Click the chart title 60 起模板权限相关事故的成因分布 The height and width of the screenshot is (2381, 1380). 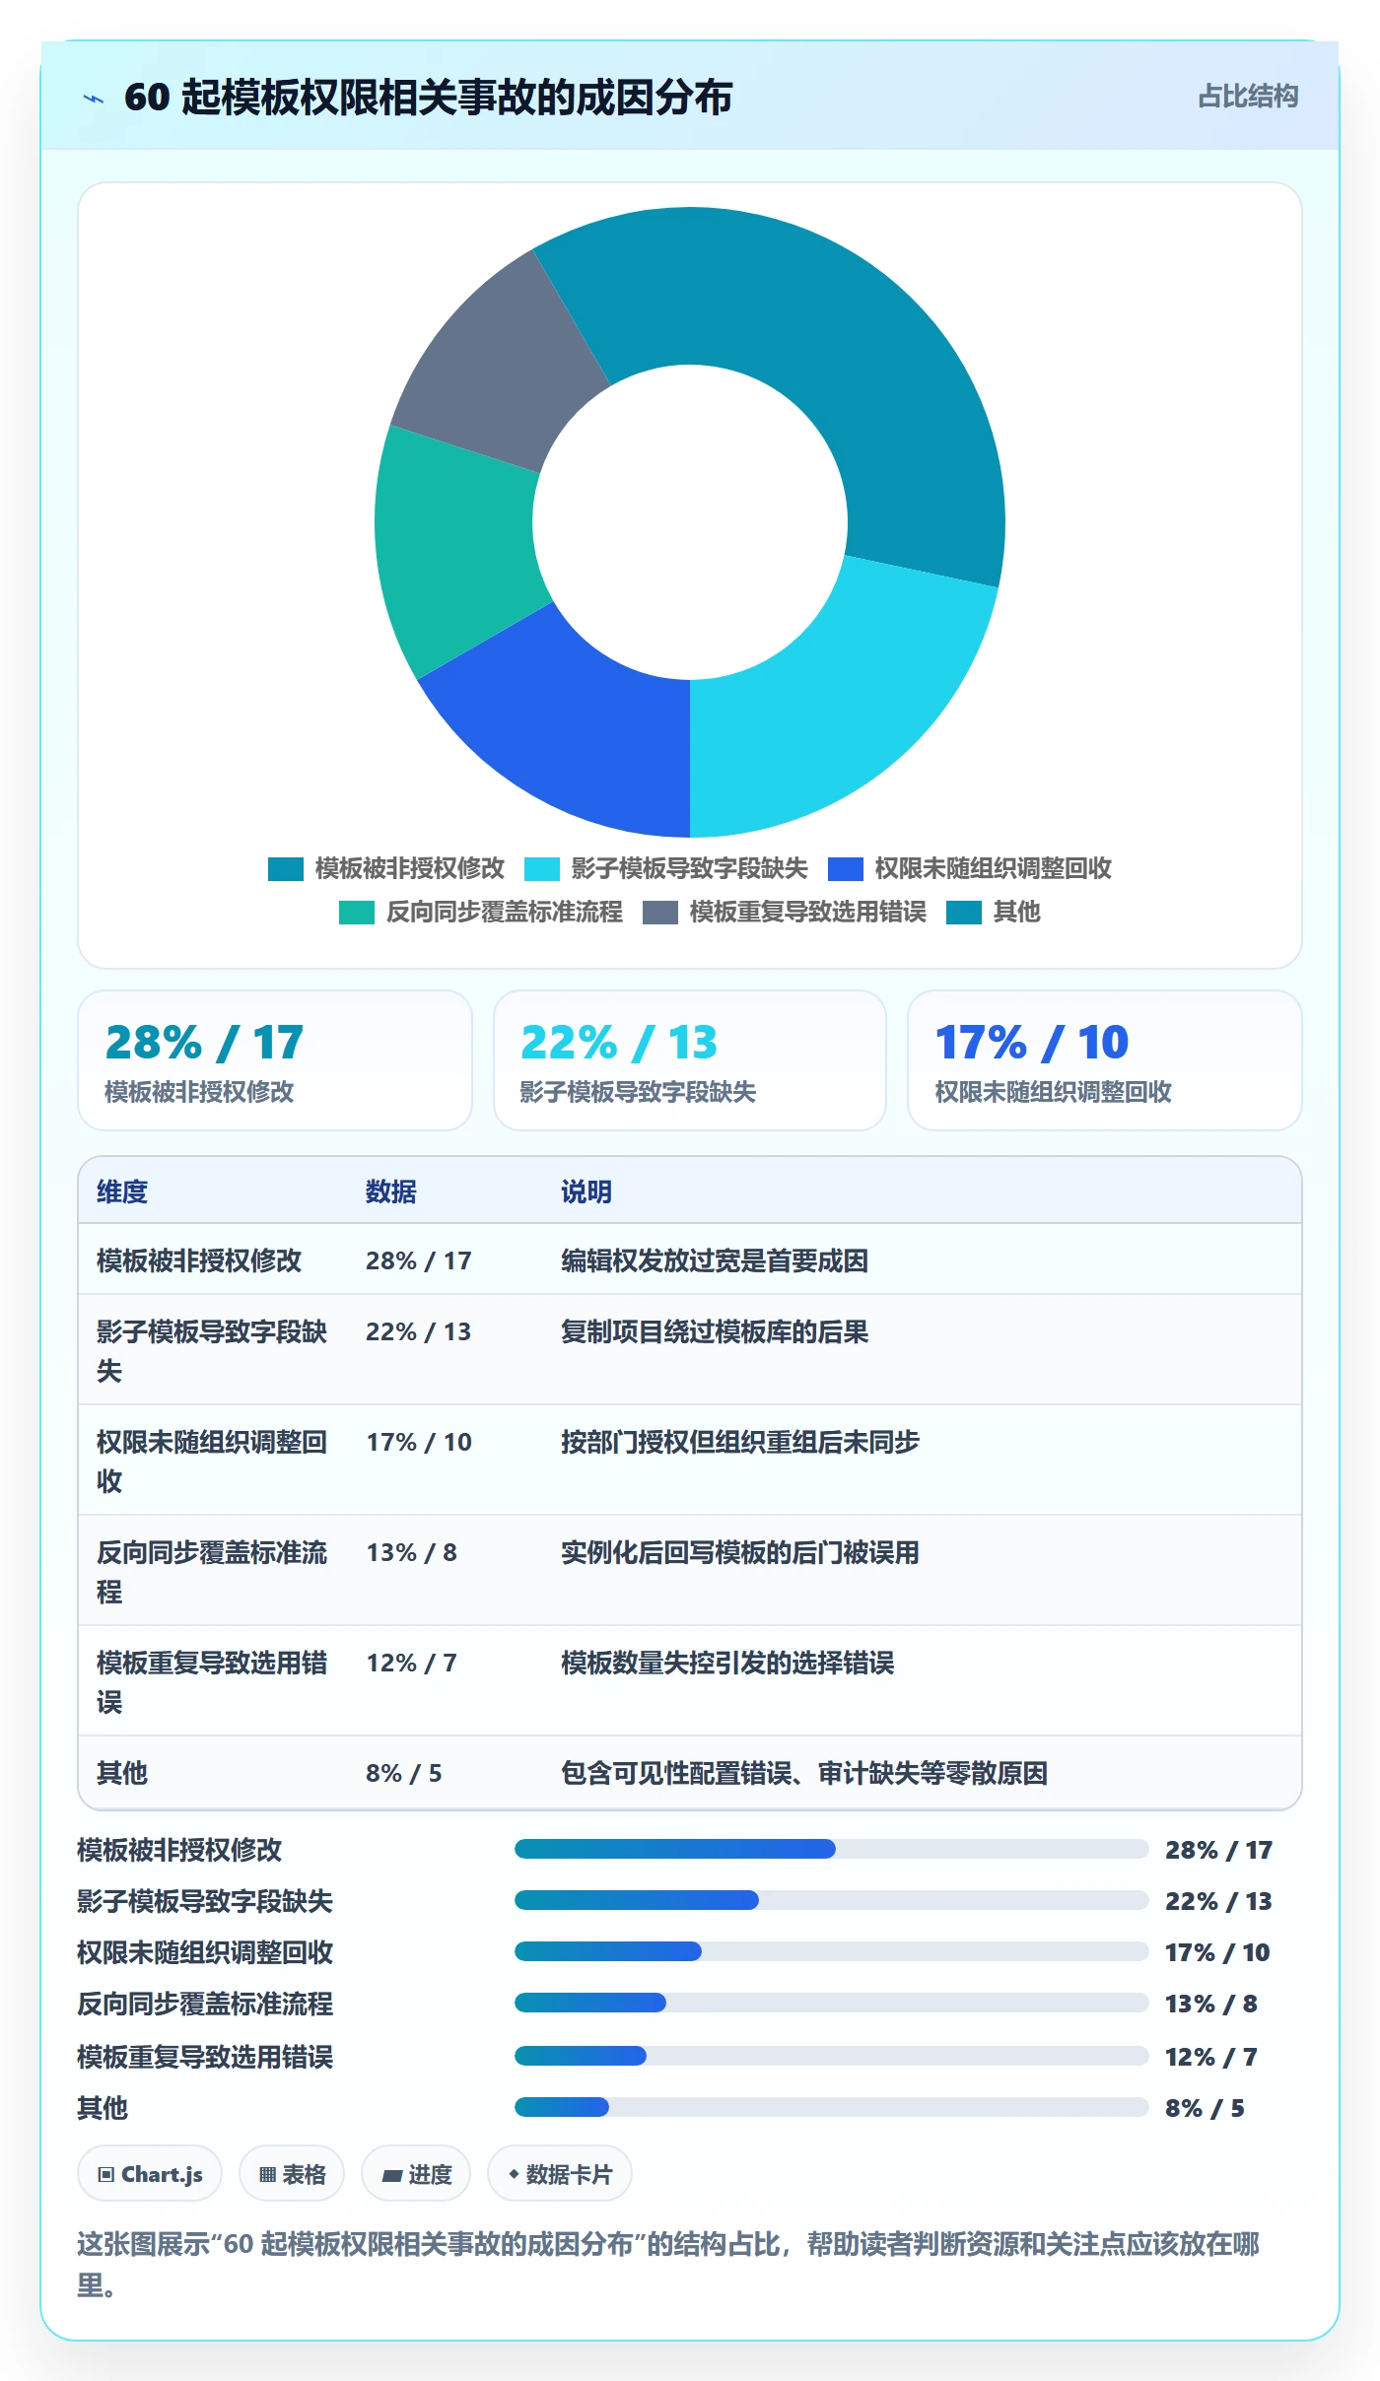[429, 98]
